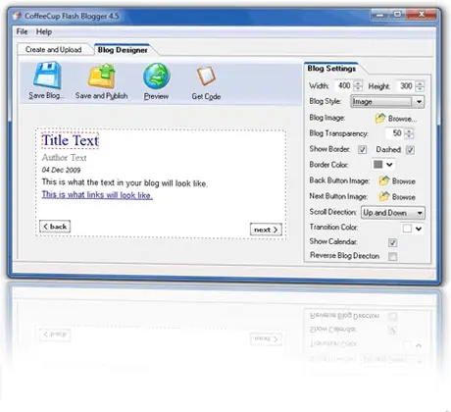Click the next button in blog preview
Viewport: 451px width, 412px height.
[x=266, y=230]
